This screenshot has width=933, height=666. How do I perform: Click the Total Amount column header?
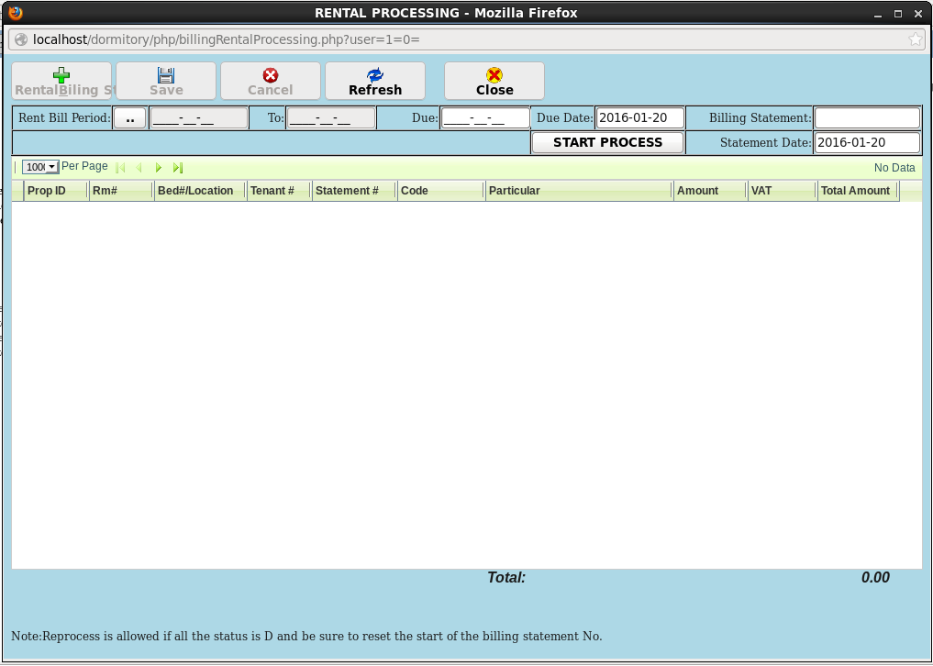855,191
